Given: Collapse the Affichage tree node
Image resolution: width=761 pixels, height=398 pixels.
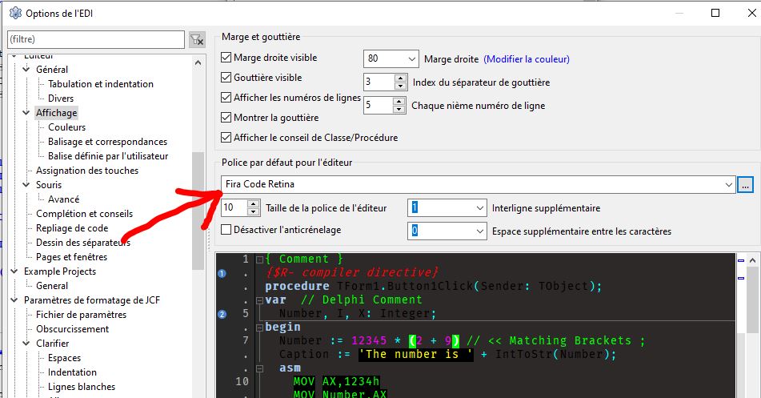Looking at the screenshot, I should coord(26,113).
